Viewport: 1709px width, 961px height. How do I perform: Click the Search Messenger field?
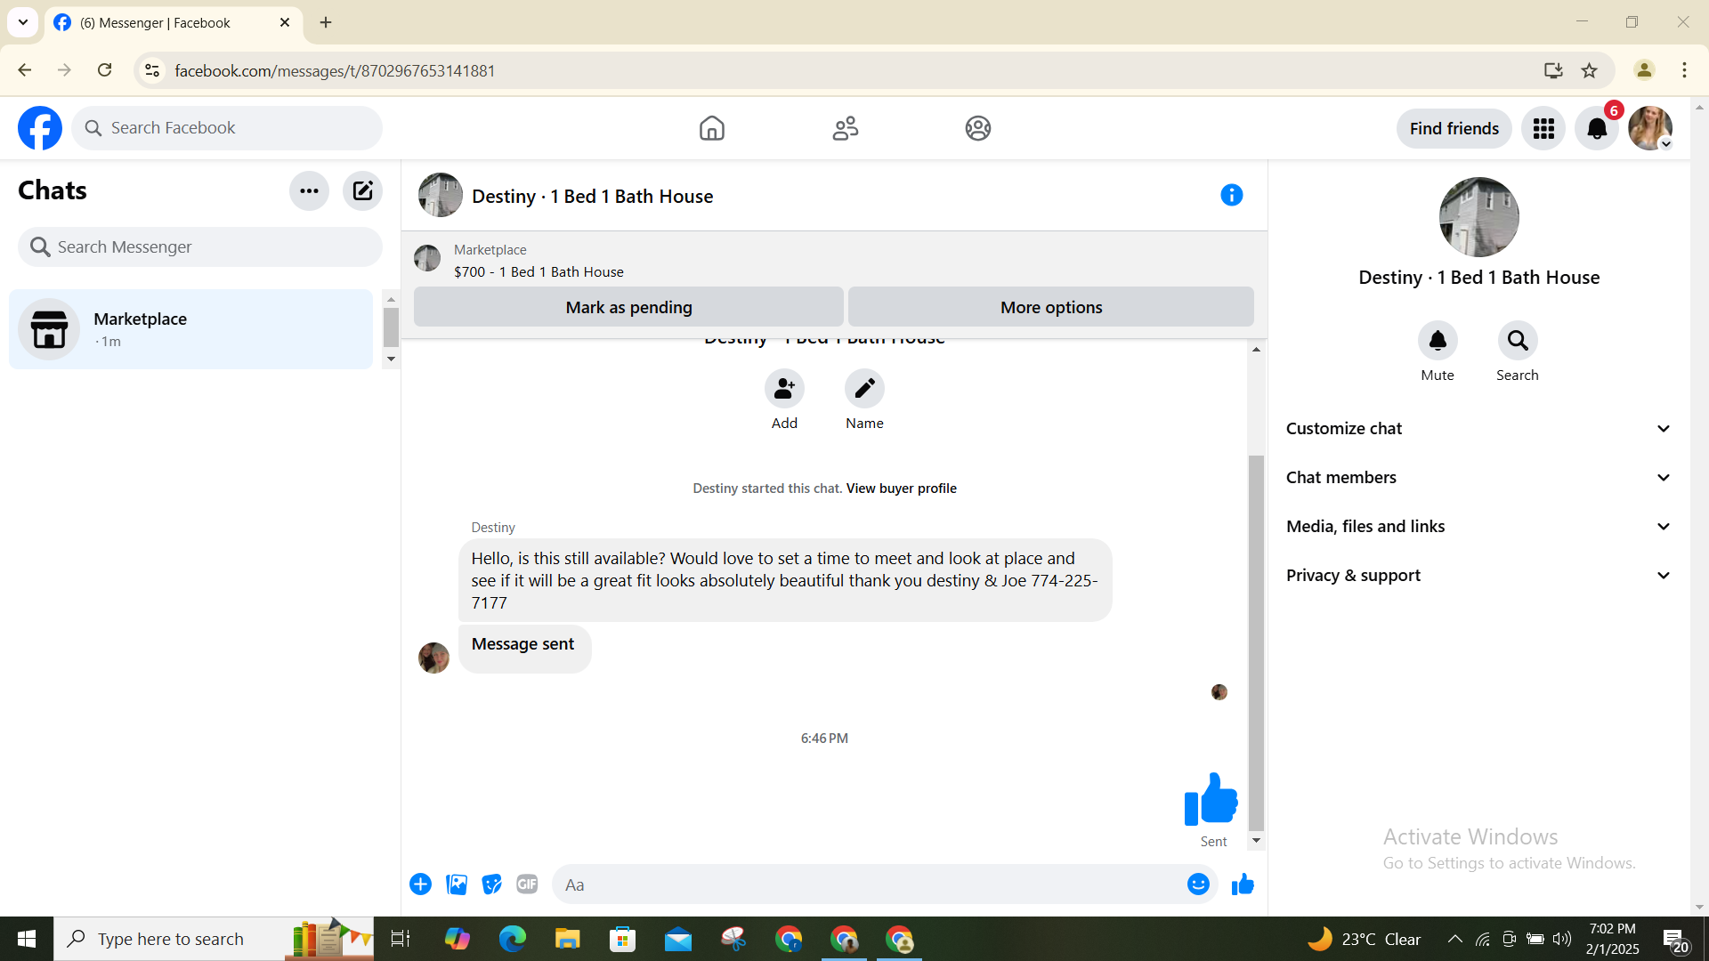(x=200, y=246)
